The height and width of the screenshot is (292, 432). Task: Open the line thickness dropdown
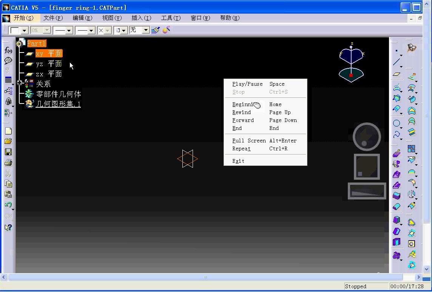point(69,31)
